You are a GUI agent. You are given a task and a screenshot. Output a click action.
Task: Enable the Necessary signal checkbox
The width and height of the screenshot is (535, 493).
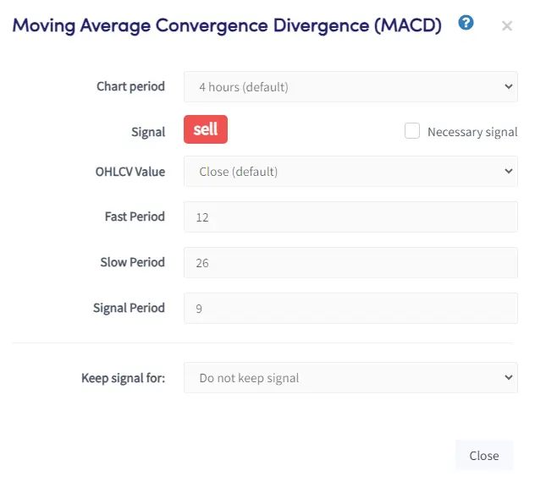point(411,131)
